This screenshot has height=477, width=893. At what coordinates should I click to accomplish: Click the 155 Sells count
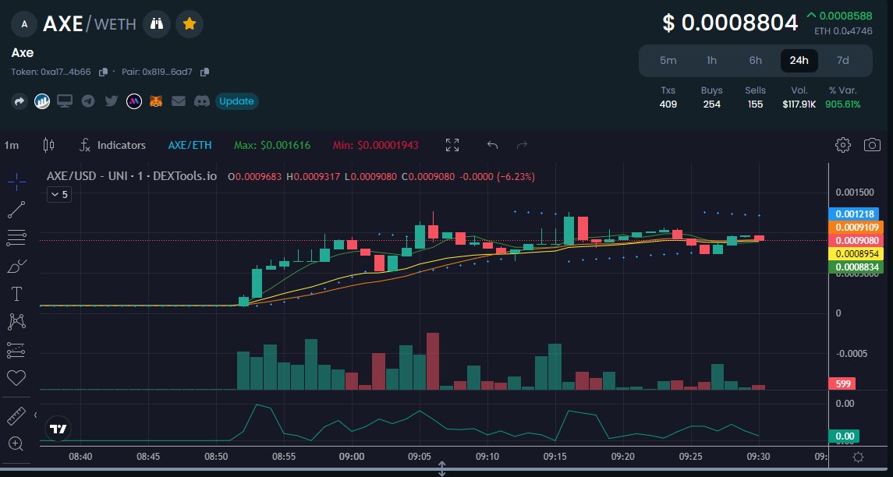tap(755, 104)
